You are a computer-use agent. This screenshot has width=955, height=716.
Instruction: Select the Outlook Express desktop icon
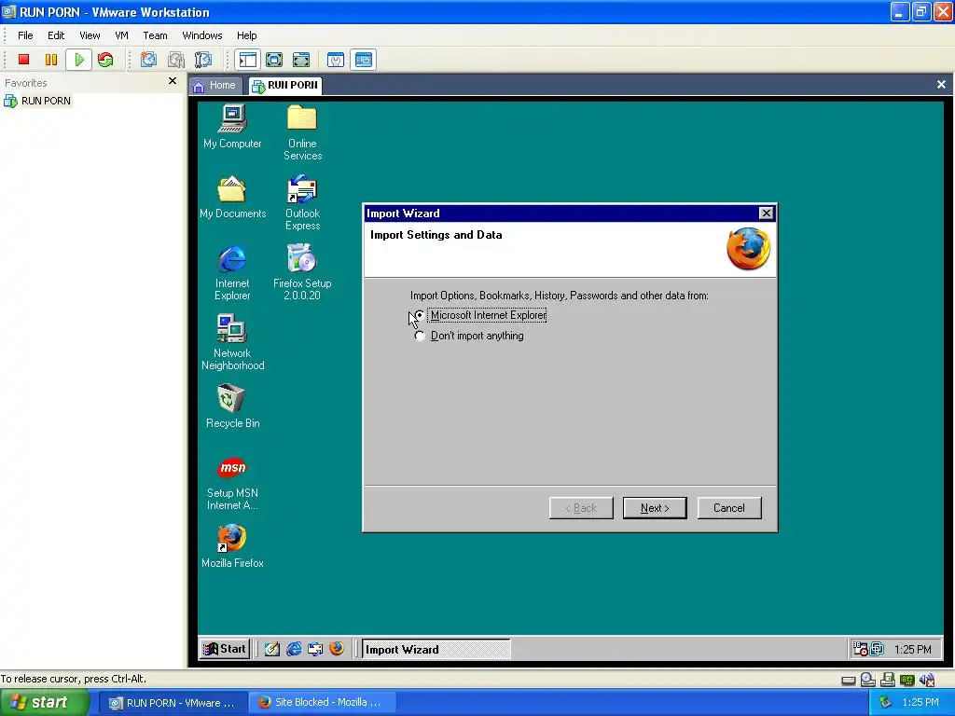pos(302,202)
